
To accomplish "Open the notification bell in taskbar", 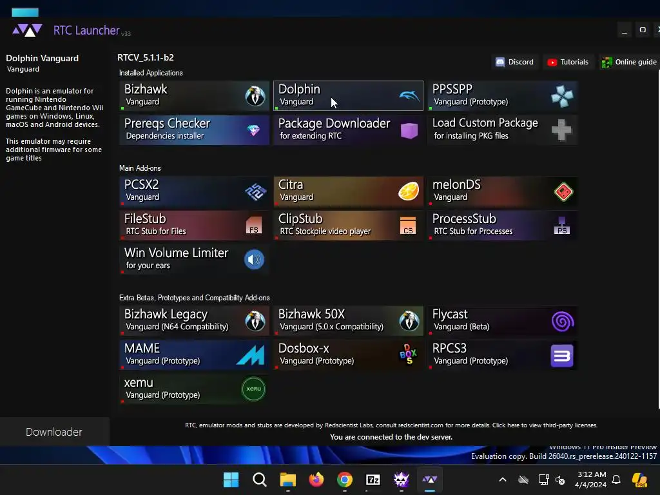I will coord(616,480).
